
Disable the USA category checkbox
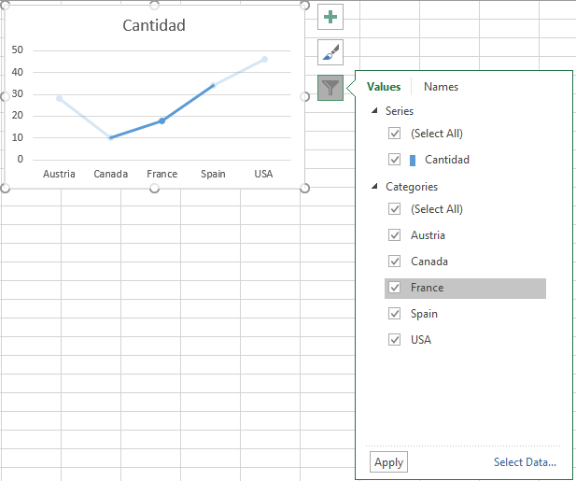click(395, 340)
